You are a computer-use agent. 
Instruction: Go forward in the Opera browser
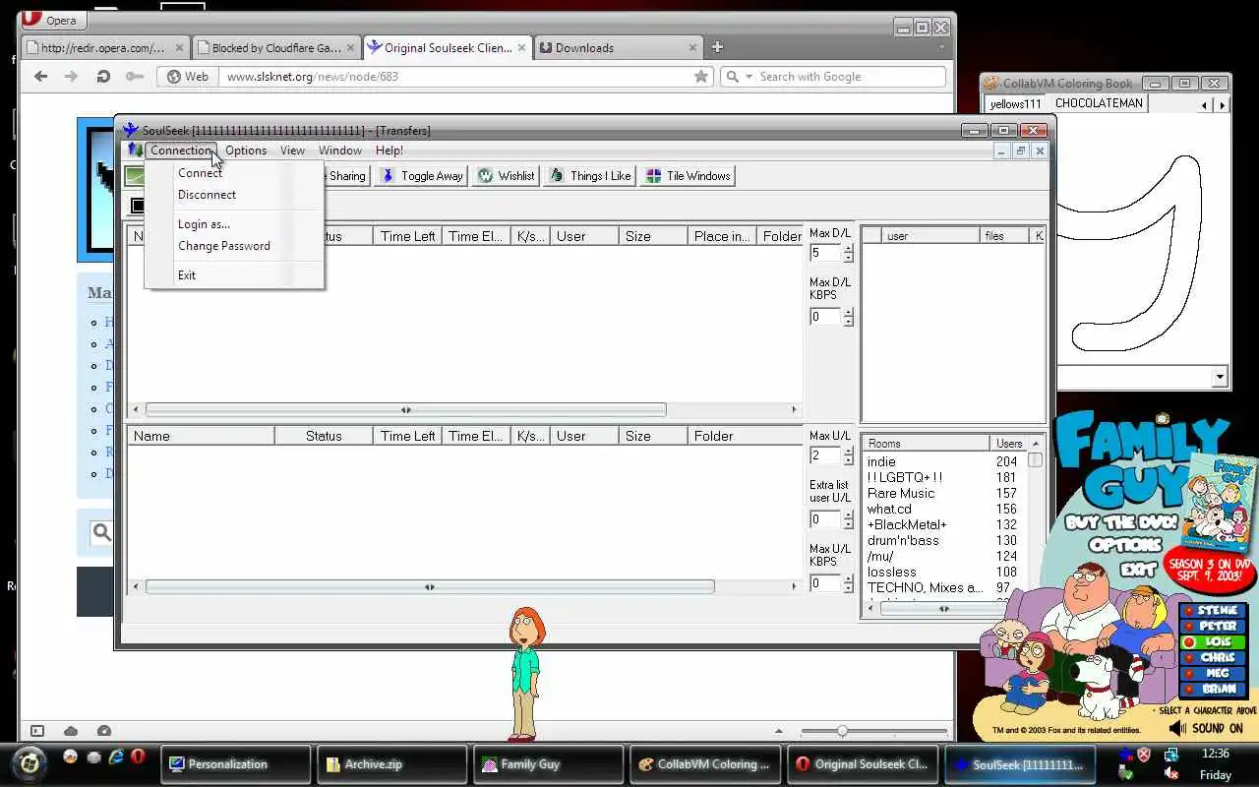(71, 76)
